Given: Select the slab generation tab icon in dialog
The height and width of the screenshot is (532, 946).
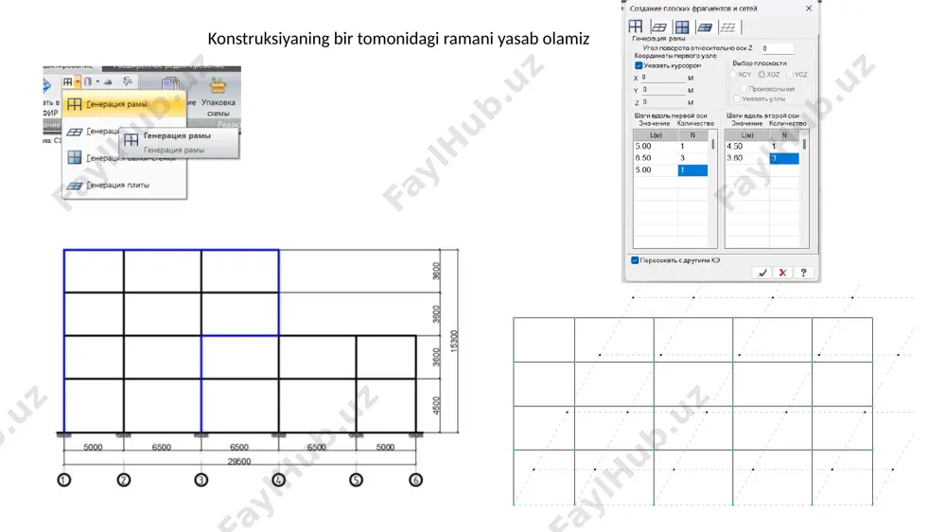Looking at the screenshot, I should [705, 27].
